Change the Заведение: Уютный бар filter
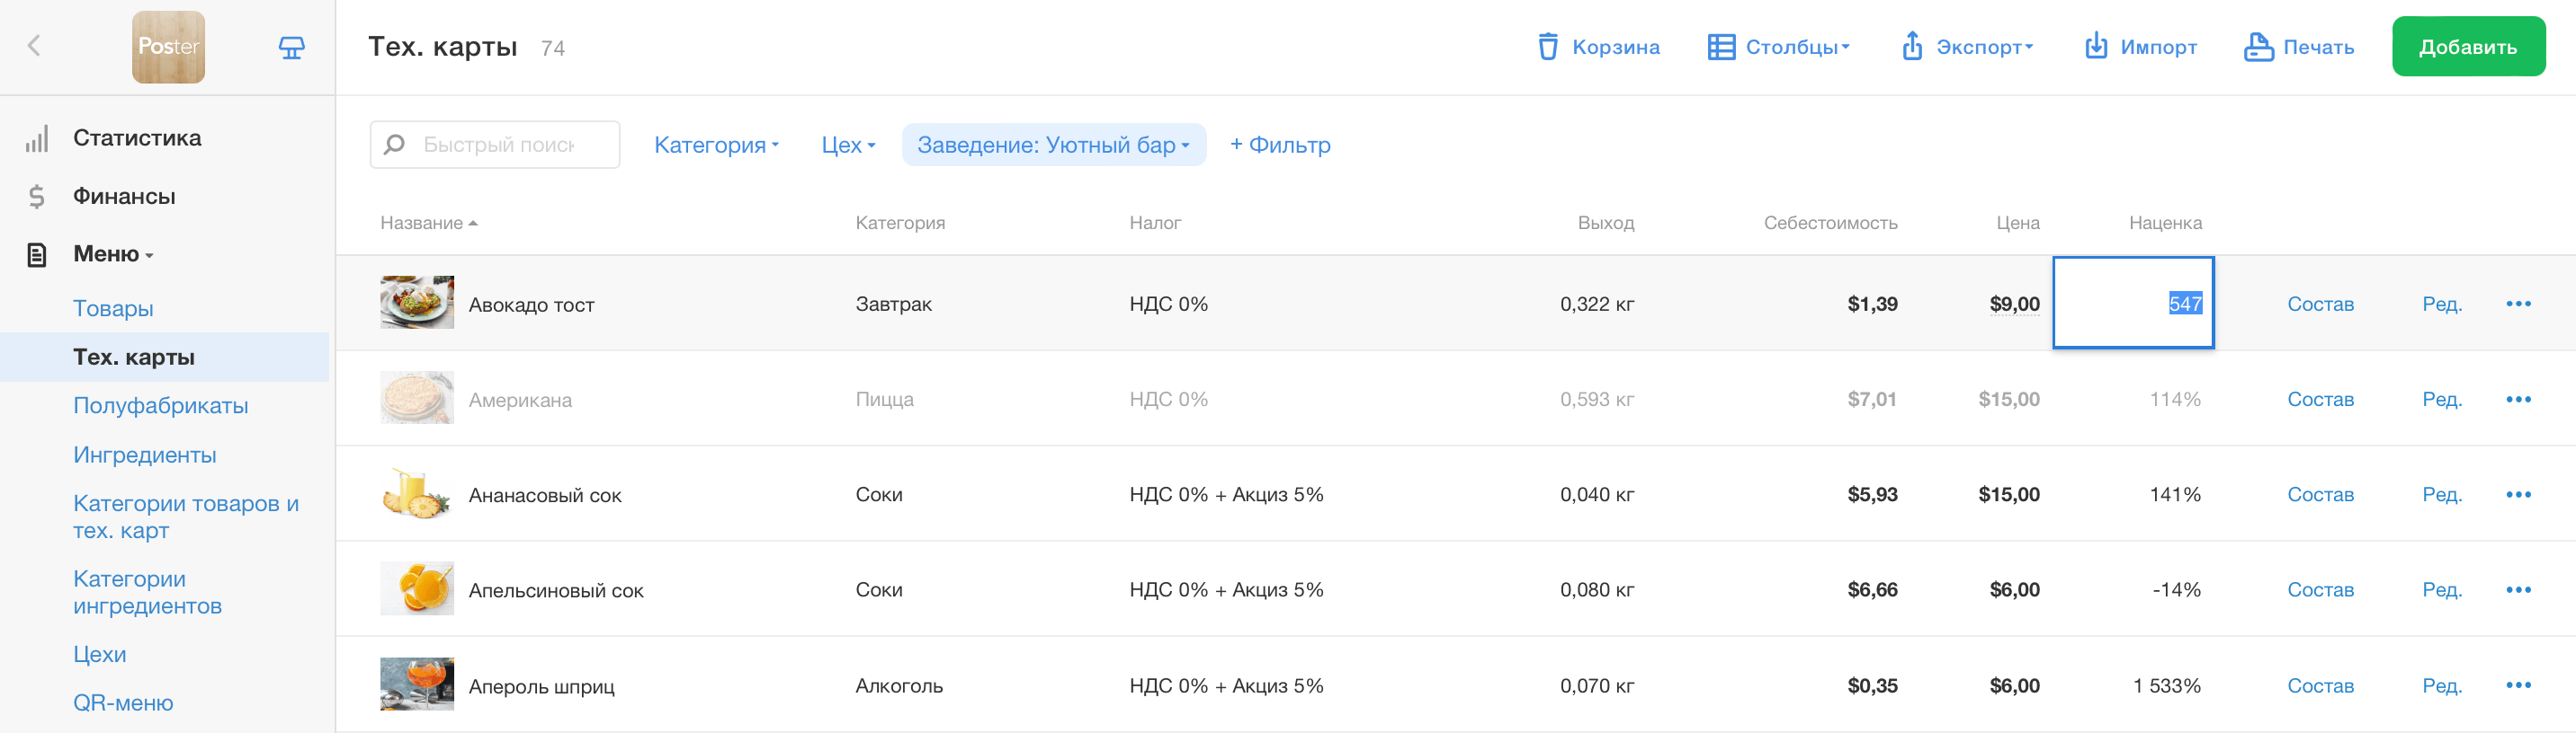The width and height of the screenshot is (2576, 733). click(x=1053, y=145)
